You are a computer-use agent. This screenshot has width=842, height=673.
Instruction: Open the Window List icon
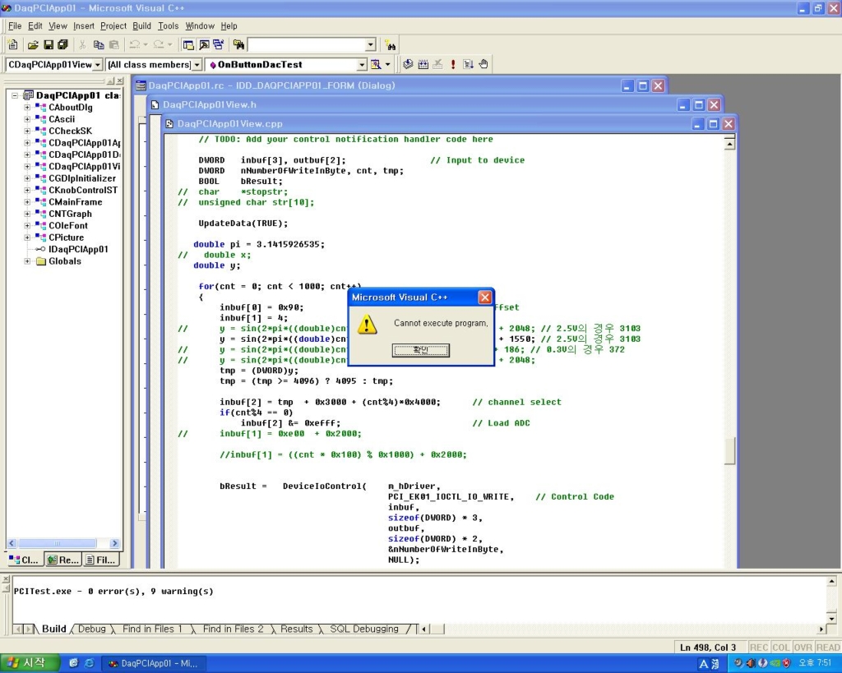218,45
